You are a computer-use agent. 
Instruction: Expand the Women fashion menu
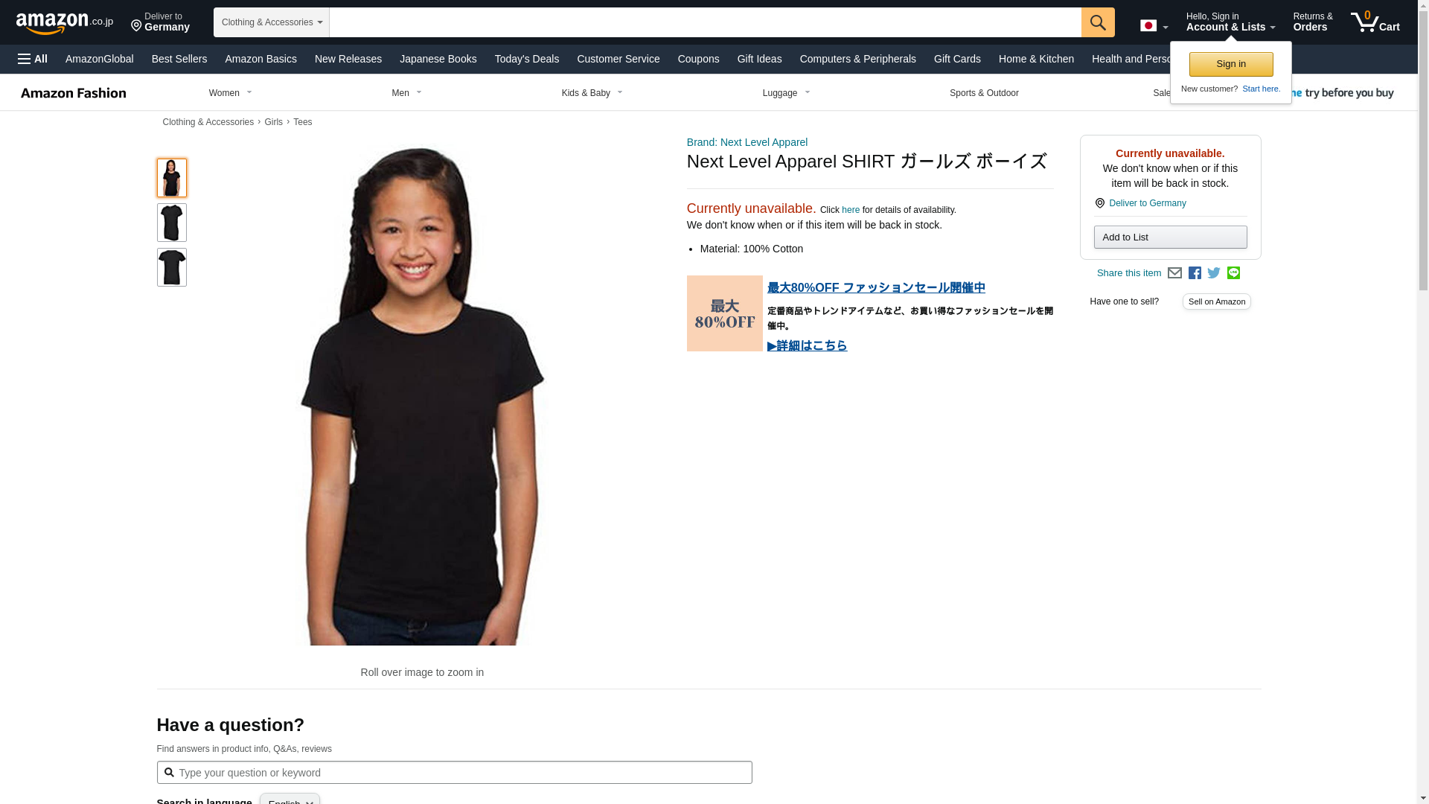click(x=231, y=93)
